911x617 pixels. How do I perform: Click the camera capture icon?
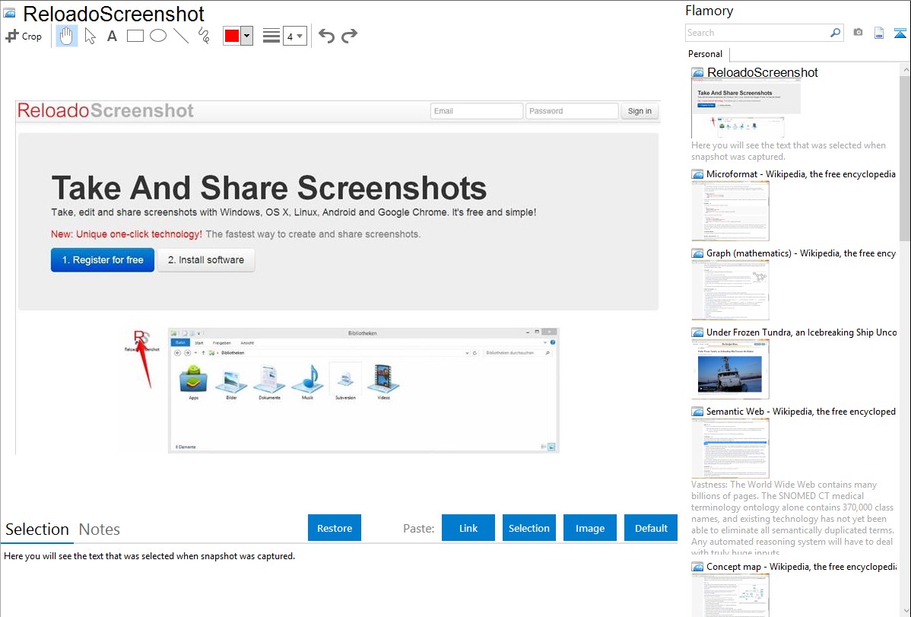tap(858, 33)
